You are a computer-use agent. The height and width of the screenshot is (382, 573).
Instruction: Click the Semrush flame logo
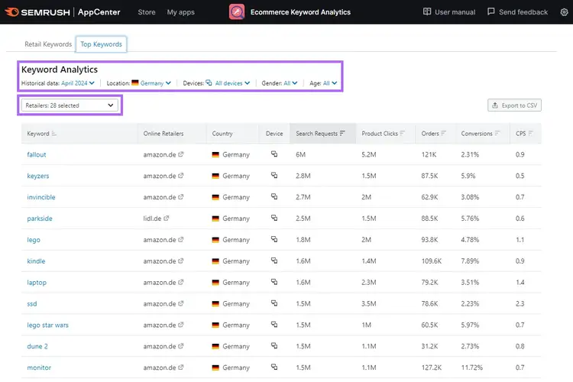(11, 12)
